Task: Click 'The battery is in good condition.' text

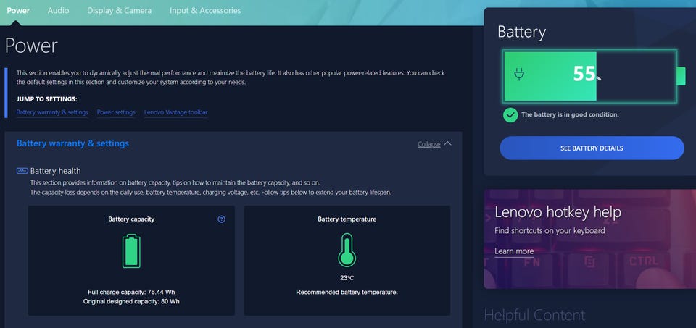Action: coord(570,114)
